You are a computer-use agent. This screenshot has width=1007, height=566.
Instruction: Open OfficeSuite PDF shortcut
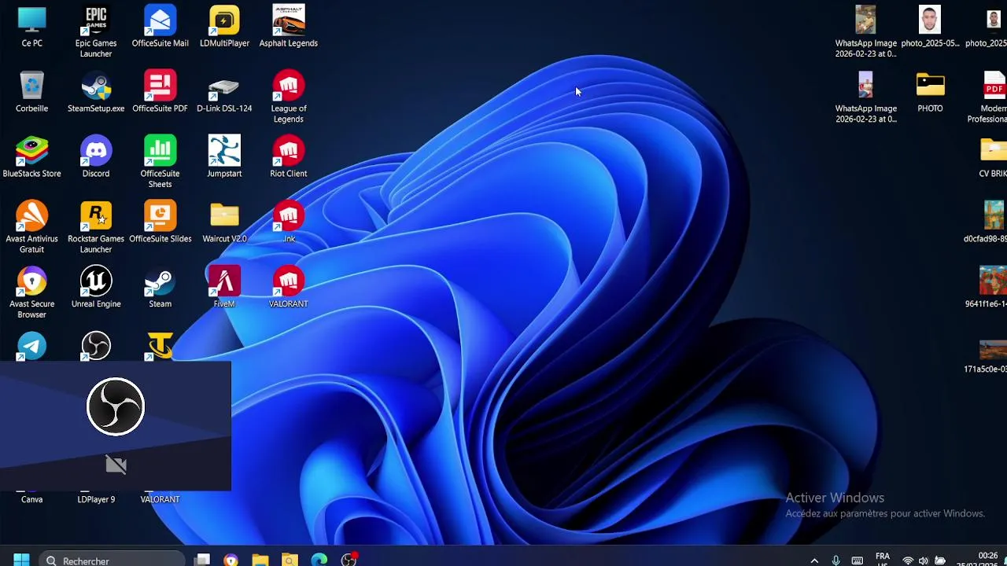(160, 93)
